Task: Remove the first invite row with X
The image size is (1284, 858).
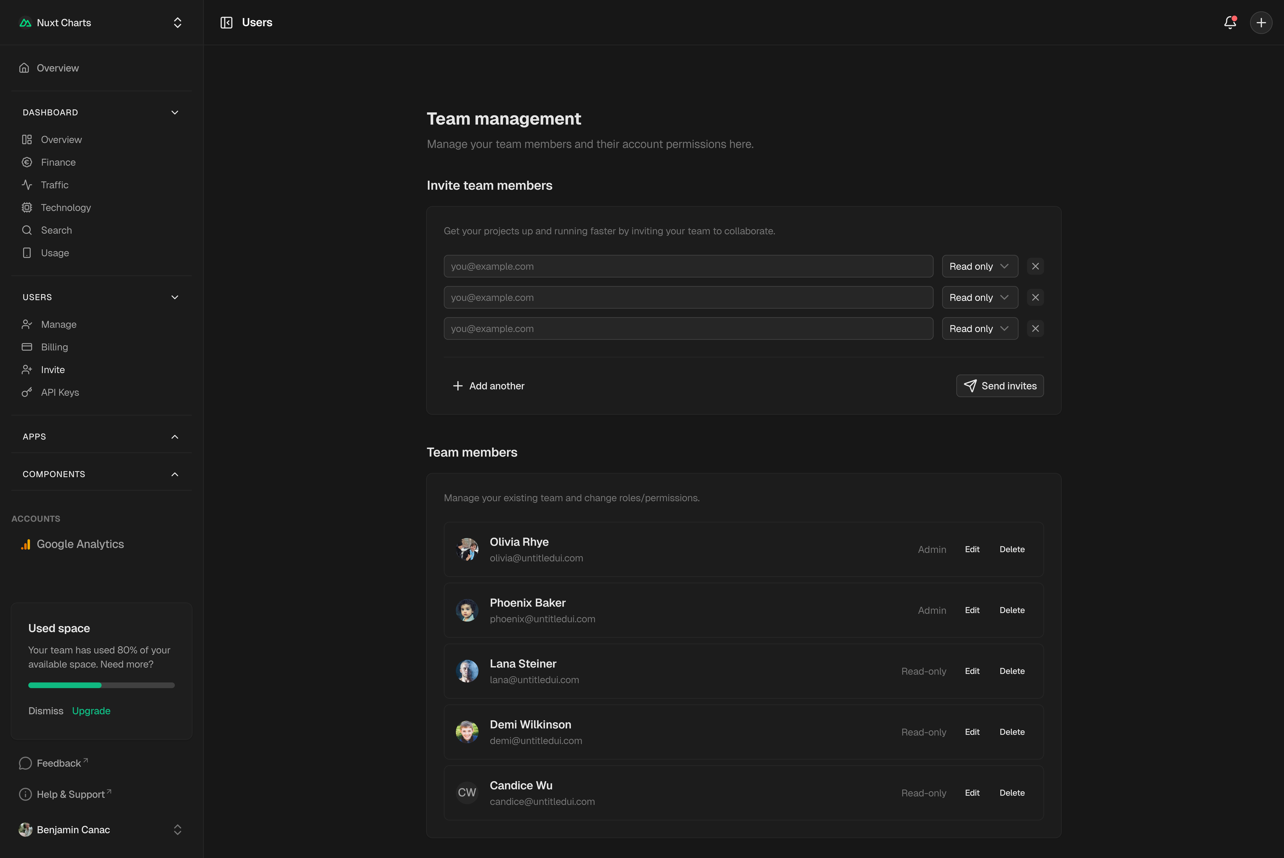Action: pyautogui.click(x=1035, y=267)
